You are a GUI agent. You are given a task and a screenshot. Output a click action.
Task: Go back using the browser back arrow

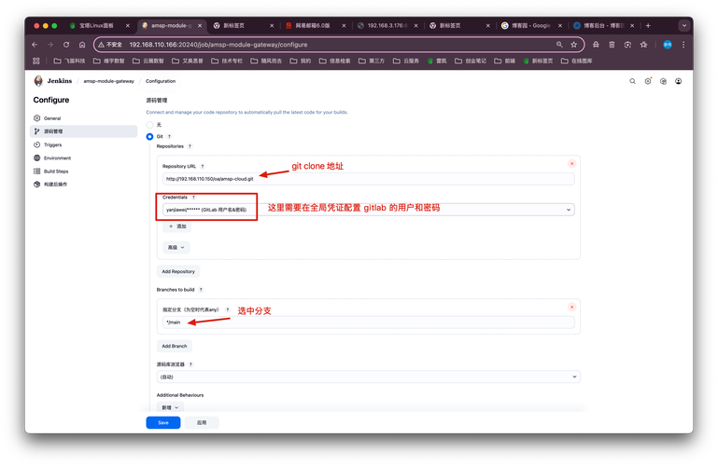click(x=35, y=45)
